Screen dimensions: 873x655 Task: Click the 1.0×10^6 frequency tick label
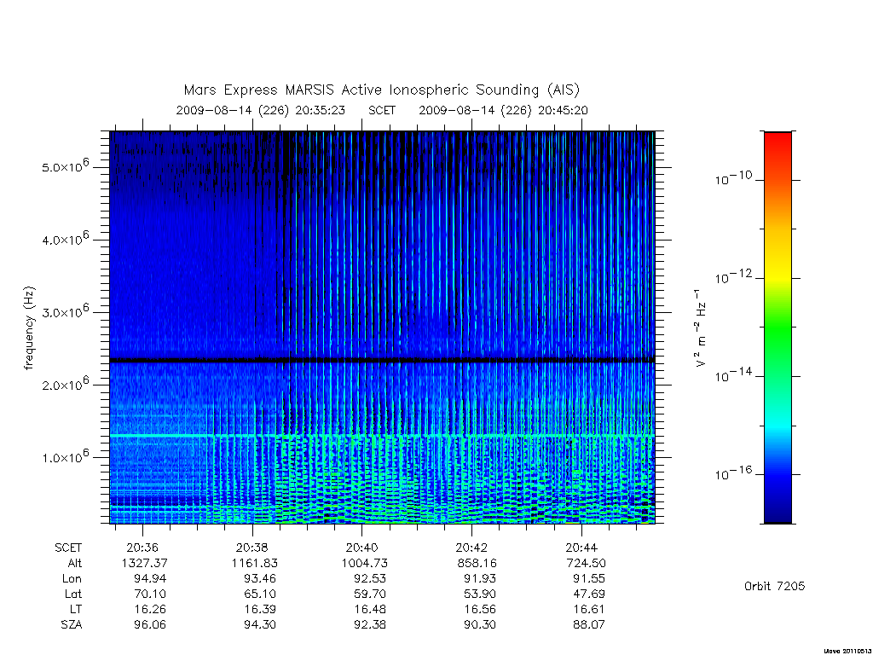[65, 456]
